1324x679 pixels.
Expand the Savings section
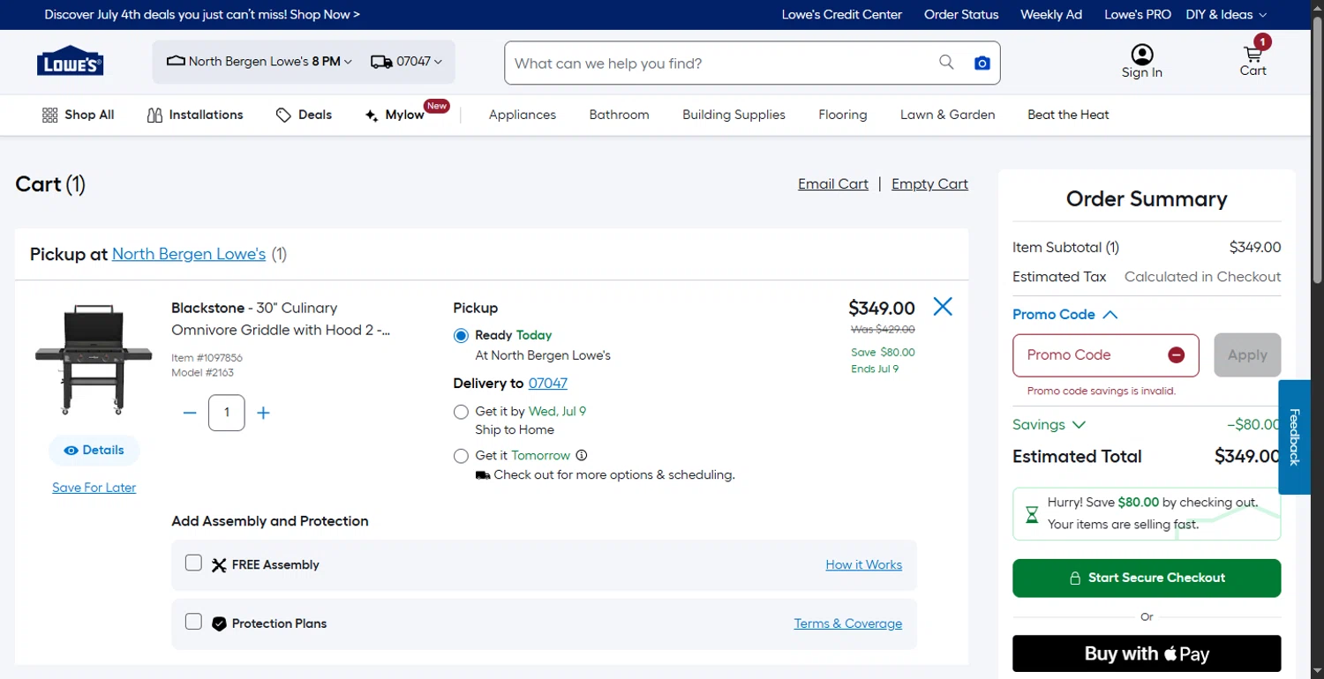tap(1049, 424)
